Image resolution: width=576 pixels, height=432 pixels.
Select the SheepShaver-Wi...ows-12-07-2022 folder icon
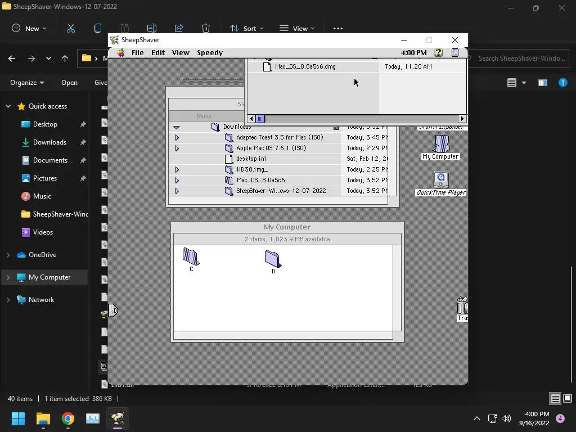pyautogui.click(x=229, y=191)
